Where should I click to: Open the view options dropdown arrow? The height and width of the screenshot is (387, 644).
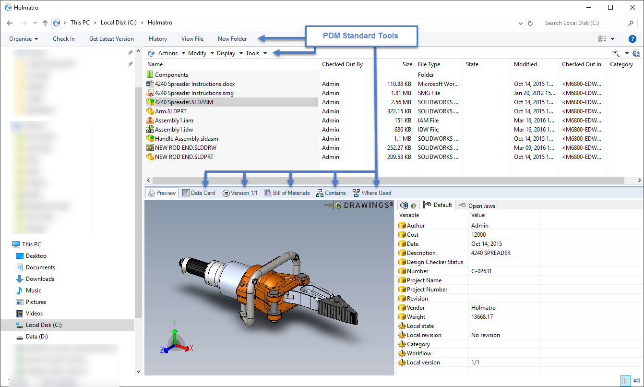[612, 39]
